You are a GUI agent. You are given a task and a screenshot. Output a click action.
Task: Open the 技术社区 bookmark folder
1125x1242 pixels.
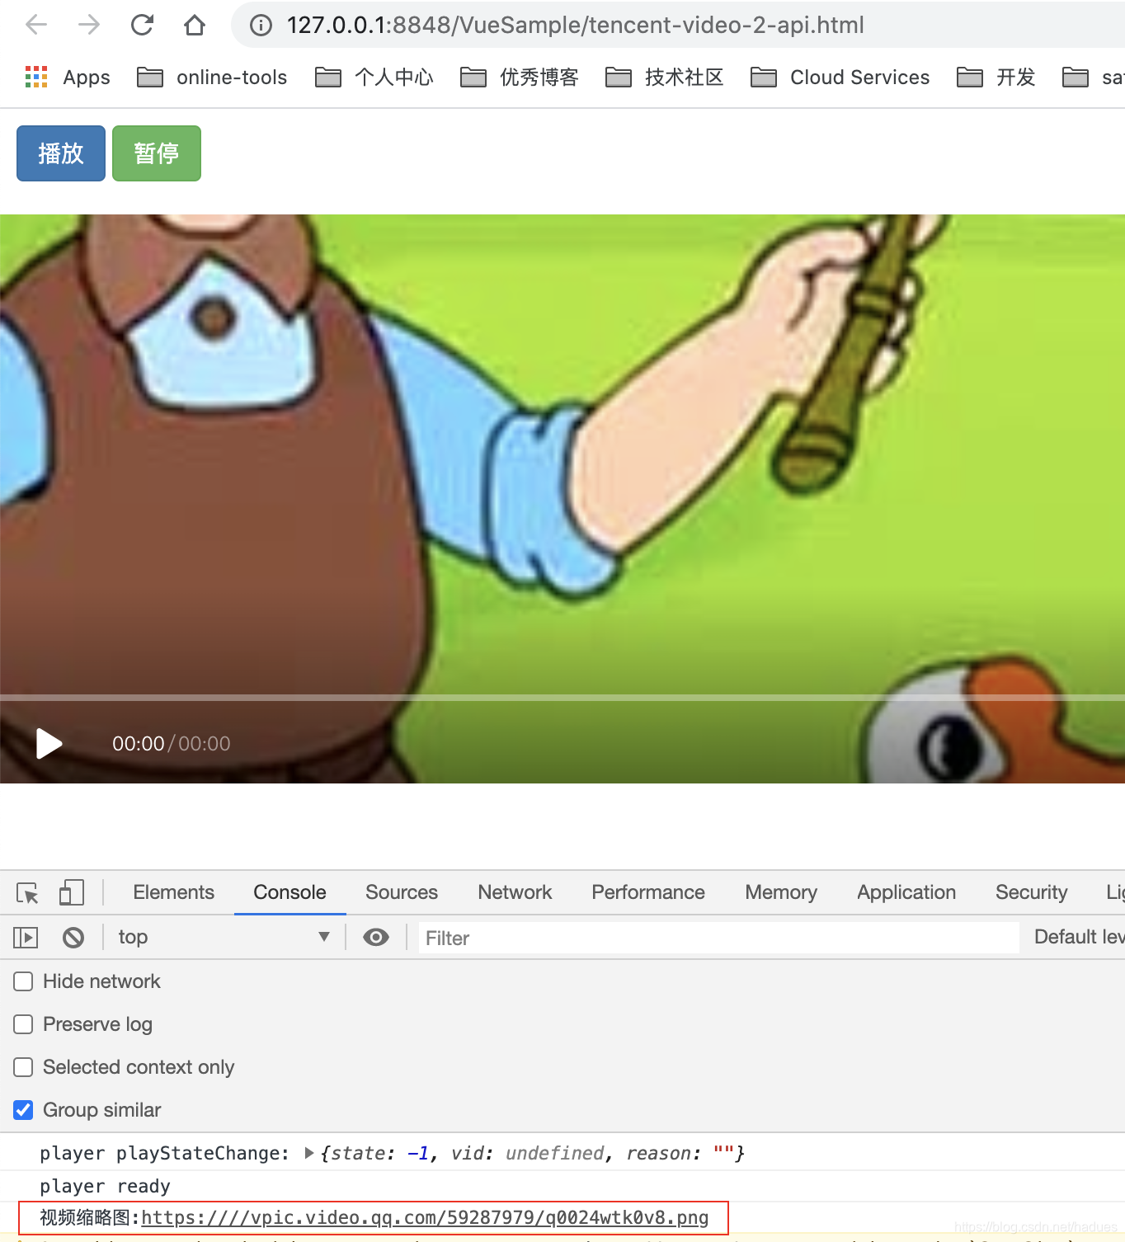tap(665, 78)
